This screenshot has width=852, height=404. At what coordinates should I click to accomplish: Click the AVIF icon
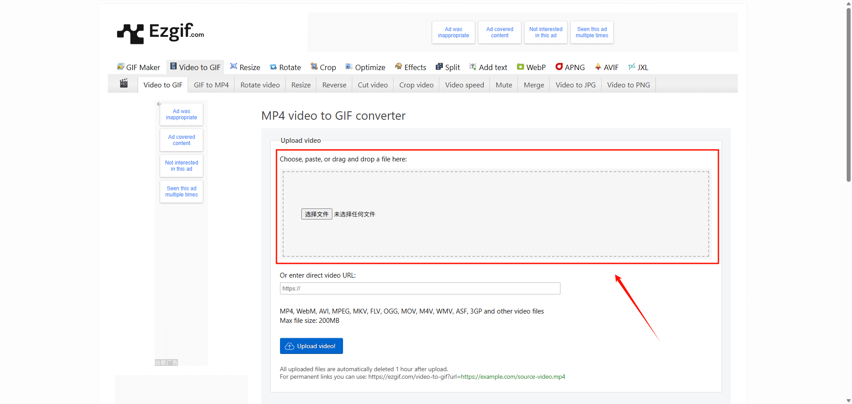(x=598, y=67)
